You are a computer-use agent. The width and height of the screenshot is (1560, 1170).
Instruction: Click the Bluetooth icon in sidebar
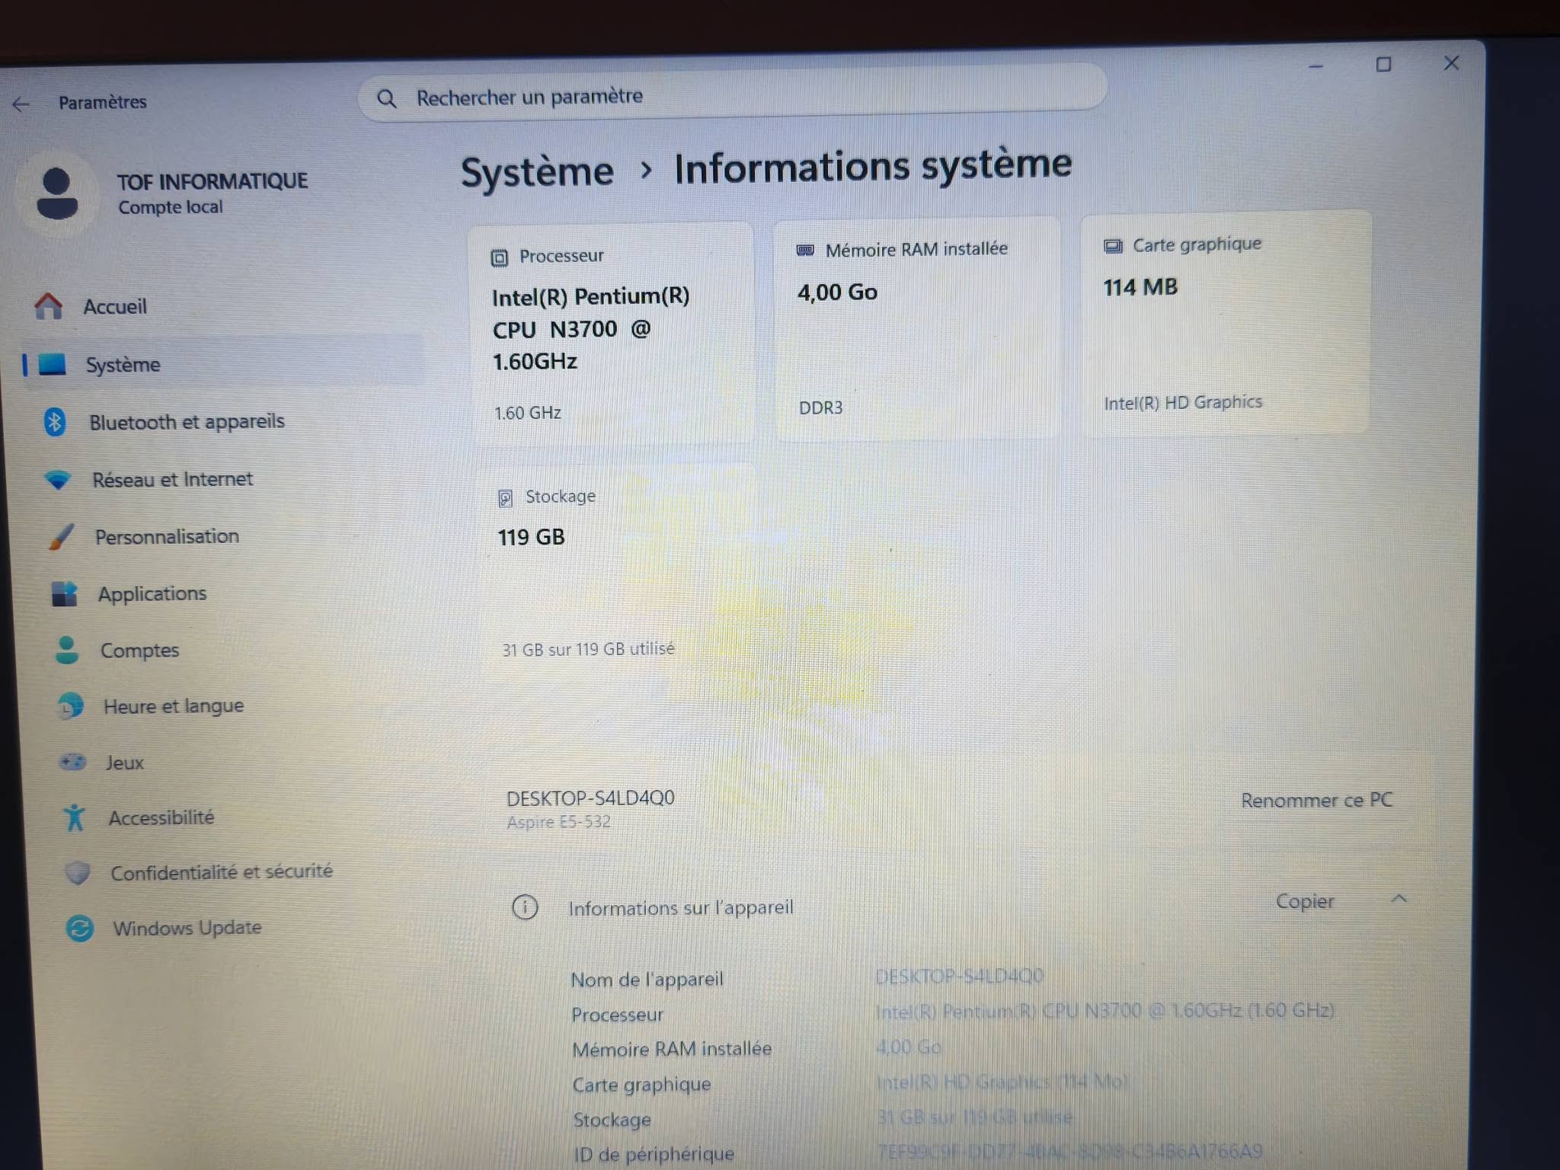(x=55, y=422)
